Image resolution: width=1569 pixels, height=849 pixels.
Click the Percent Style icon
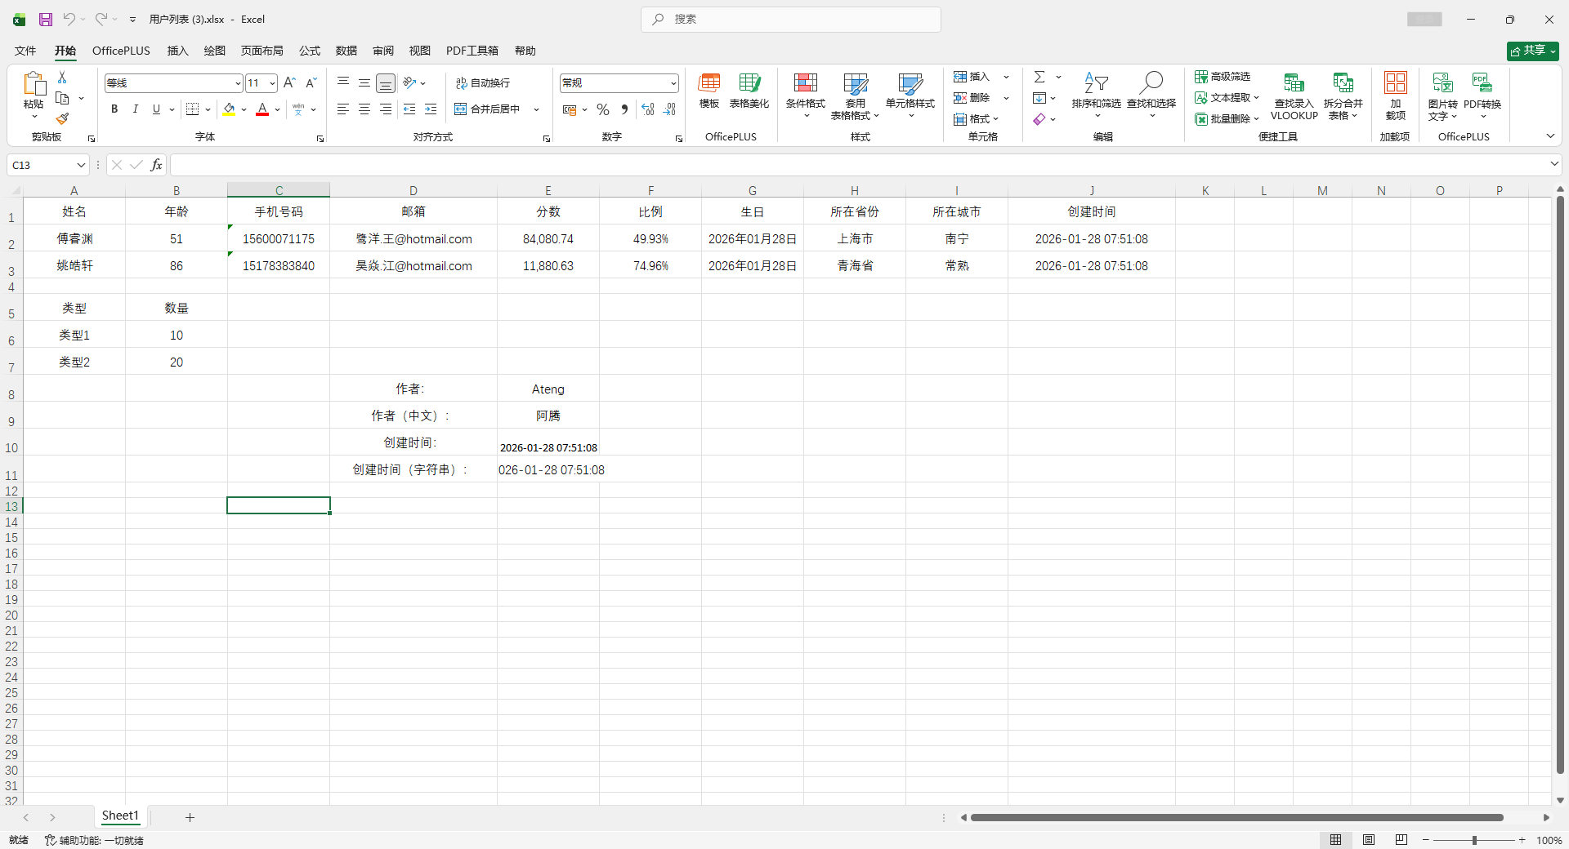(x=603, y=109)
